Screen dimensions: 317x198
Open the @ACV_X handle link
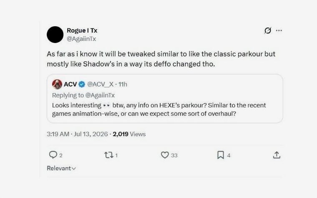(100, 84)
